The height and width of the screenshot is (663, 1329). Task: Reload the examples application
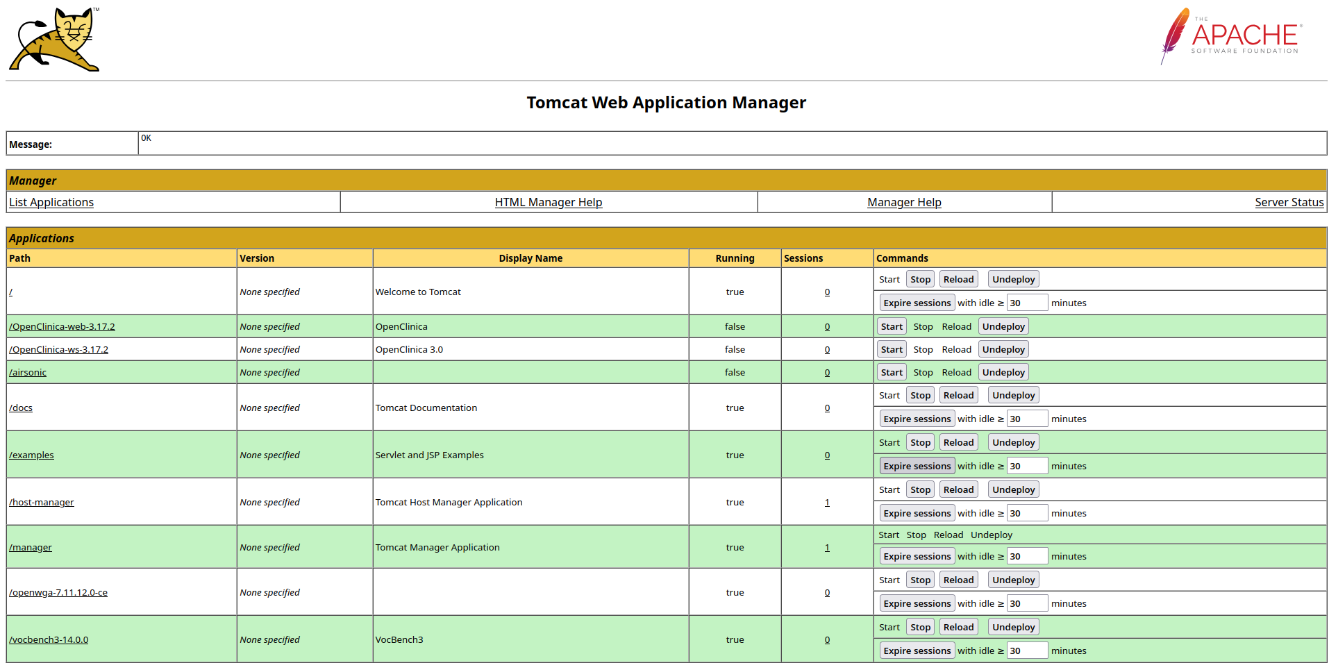pyautogui.click(x=958, y=442)
